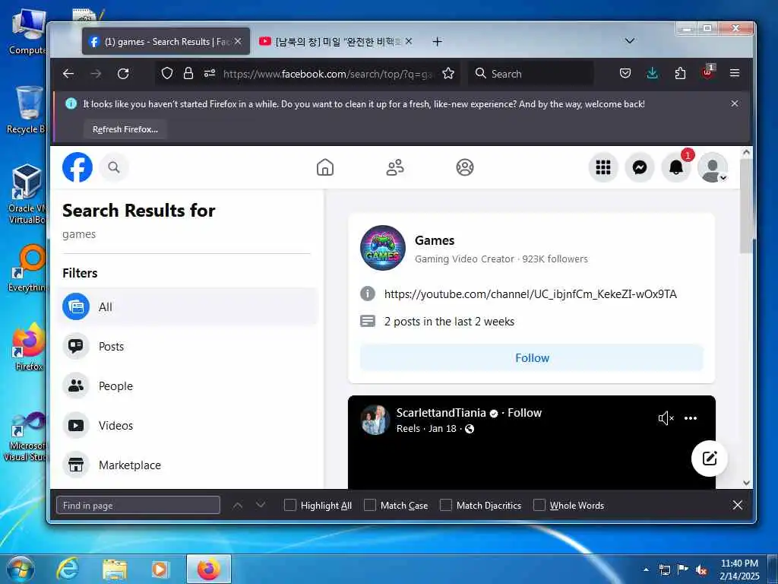Open ScarlettandTiania profile name
778x584 pixels.
pyautogui.click(x=441, y=413)
